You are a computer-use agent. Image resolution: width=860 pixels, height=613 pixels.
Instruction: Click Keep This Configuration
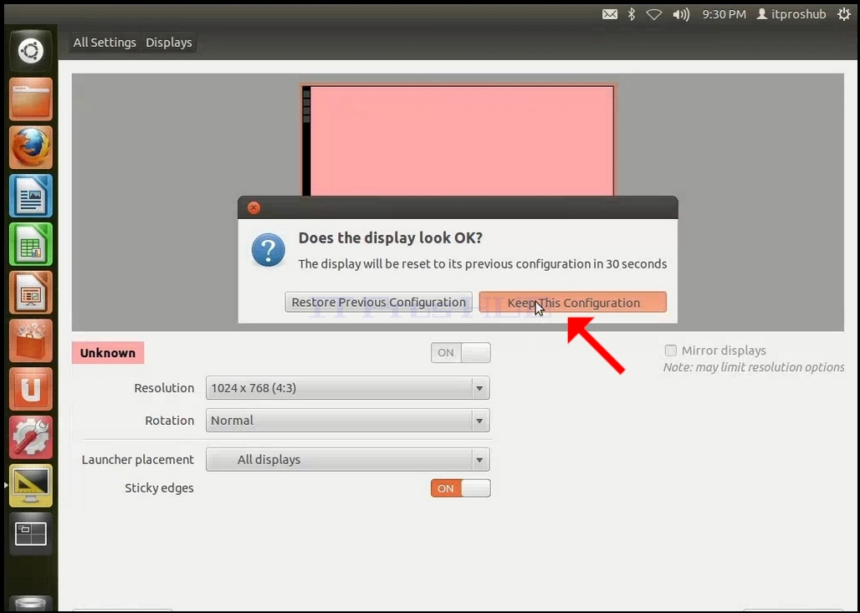tap(573, 302)
